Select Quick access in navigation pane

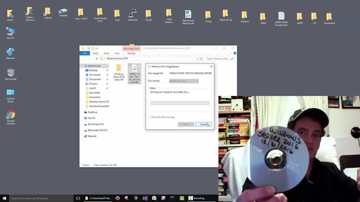94,66
